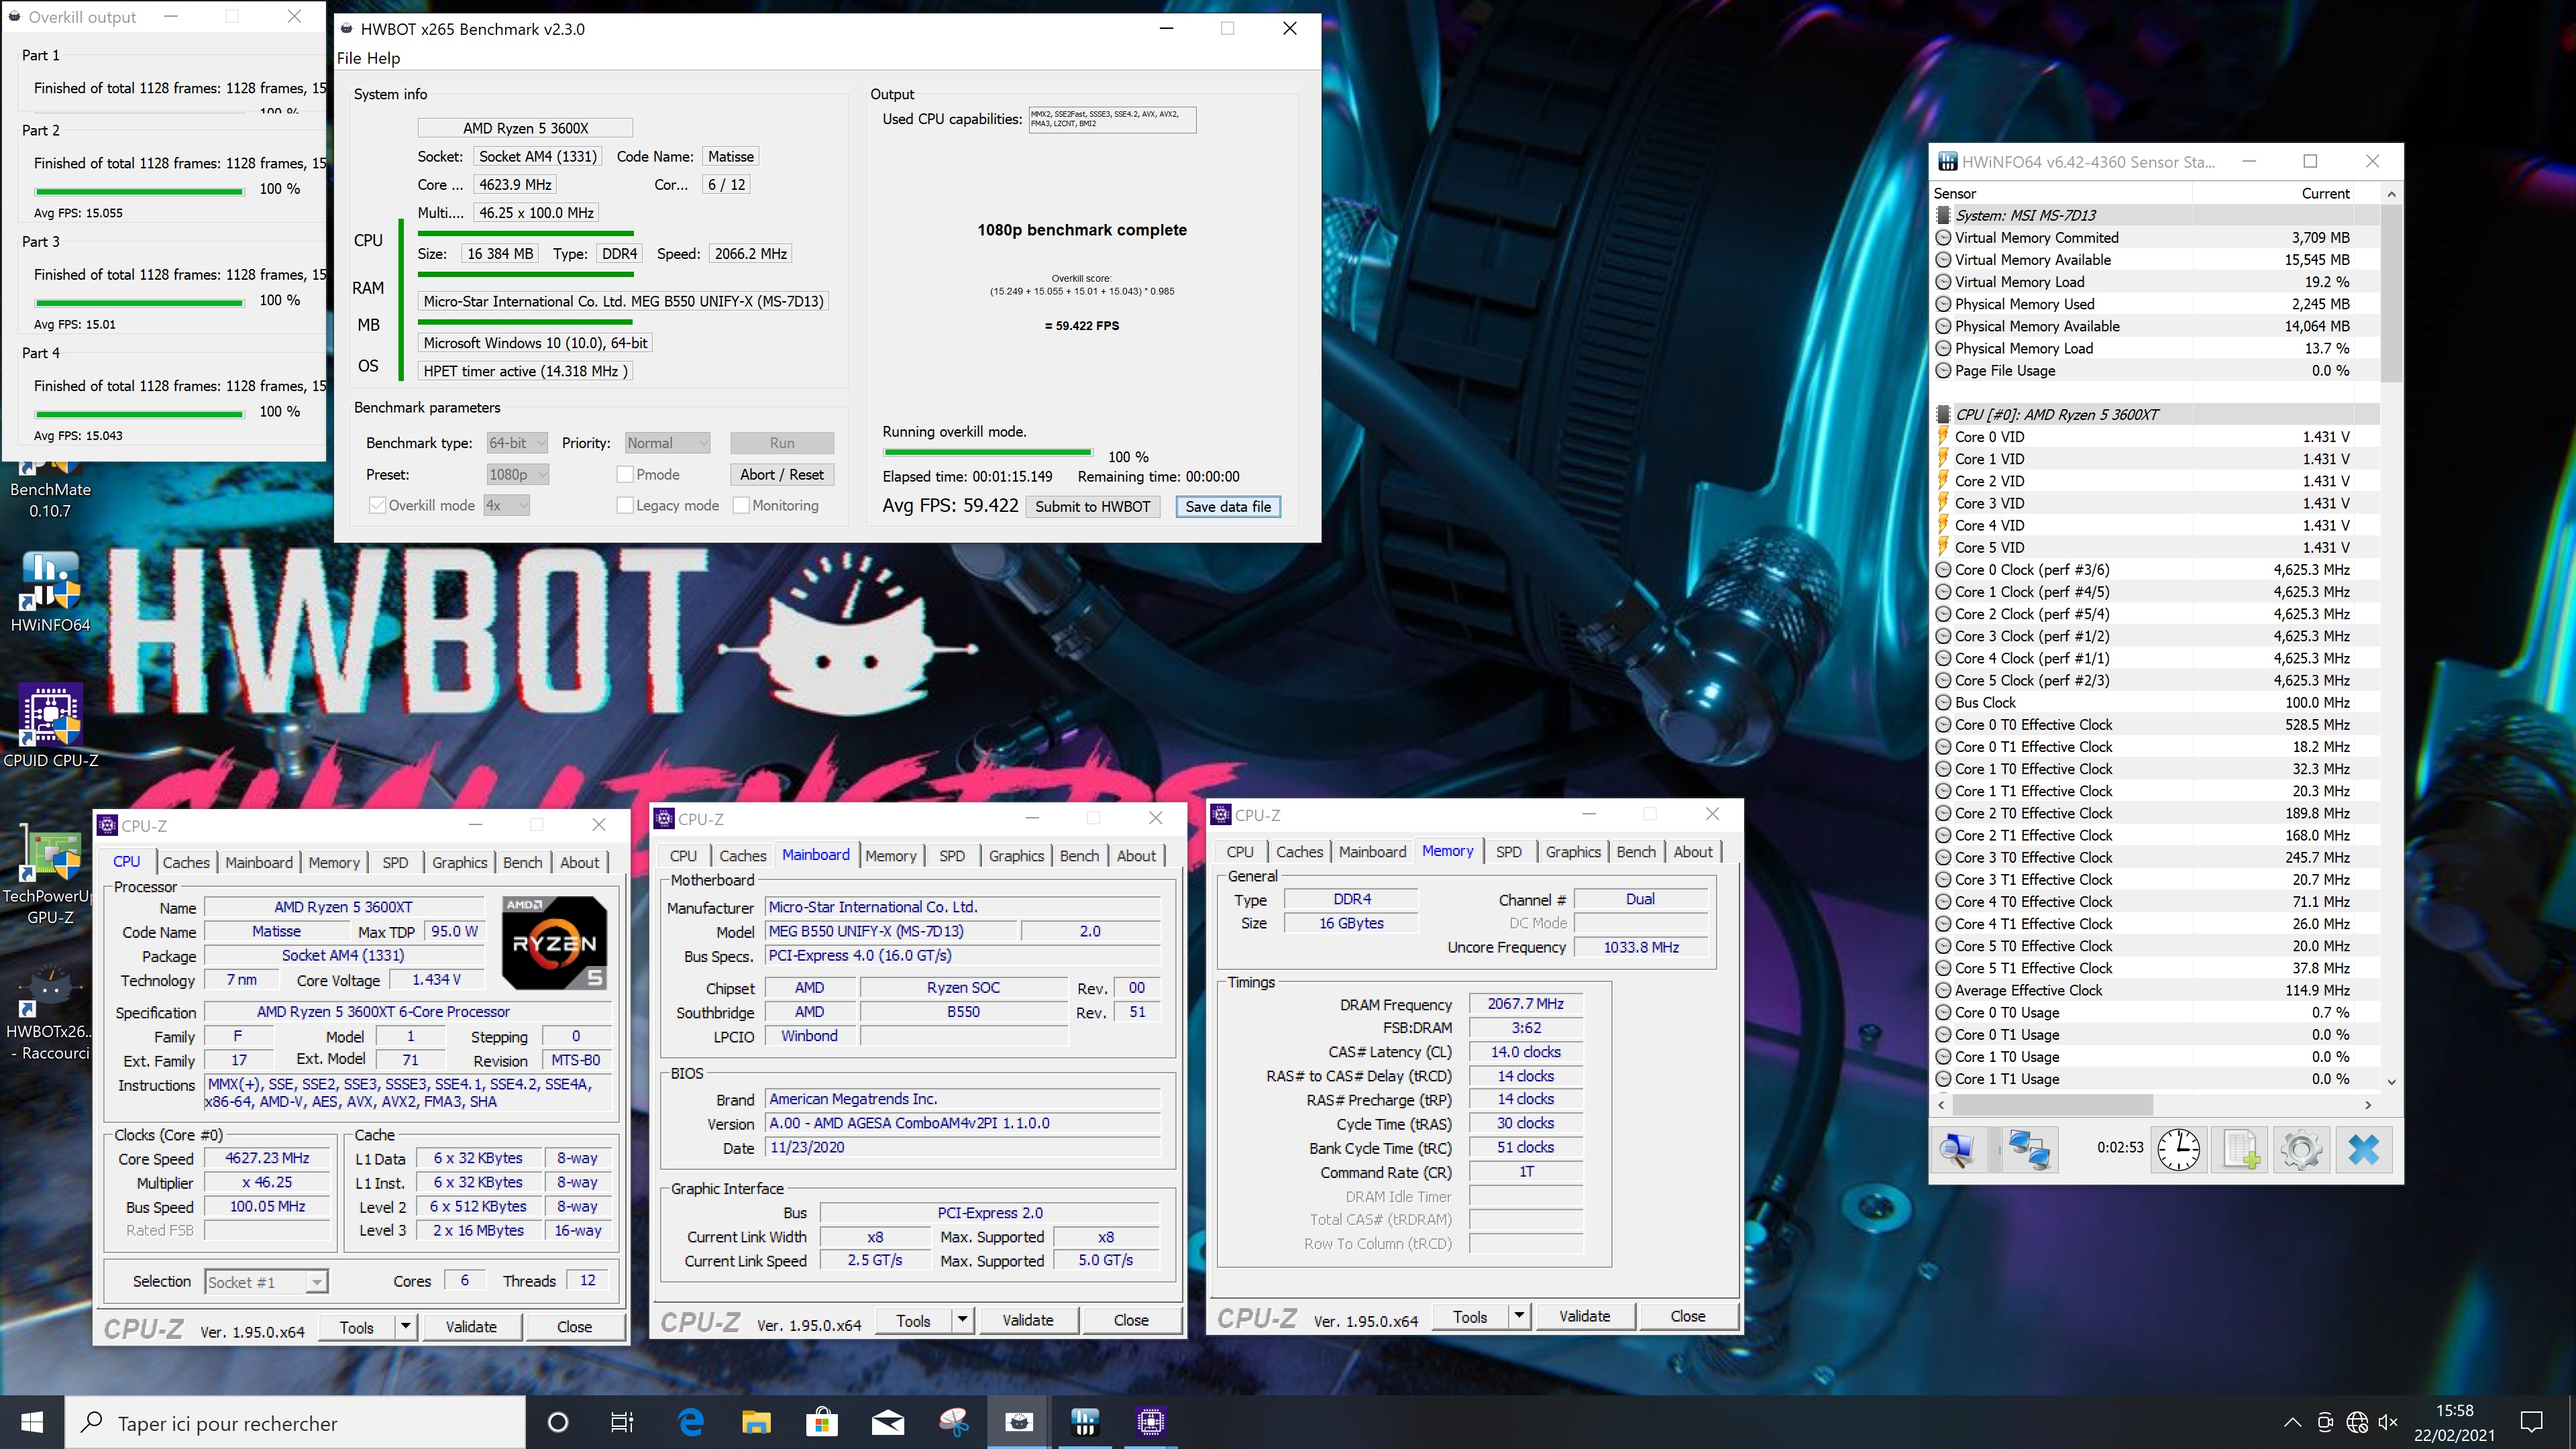Click the HWiNFO logging sheet-plus icon
The image size is (2576, 1449).
pyautogui.click(x=2240, y=1149)
